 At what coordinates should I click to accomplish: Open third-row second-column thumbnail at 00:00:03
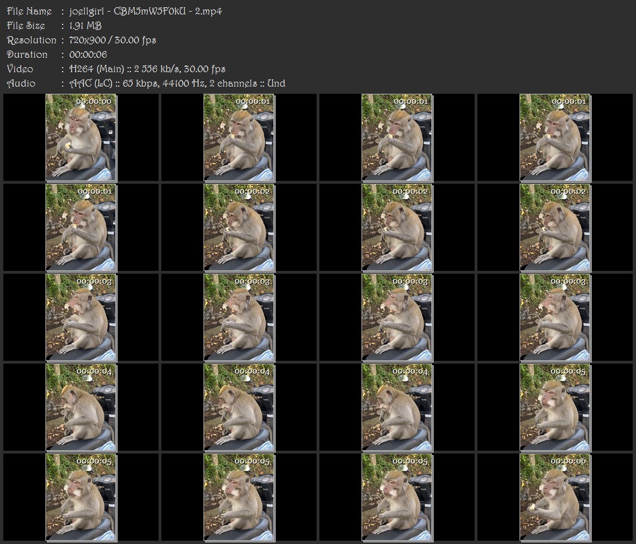(x=240, y=318)
